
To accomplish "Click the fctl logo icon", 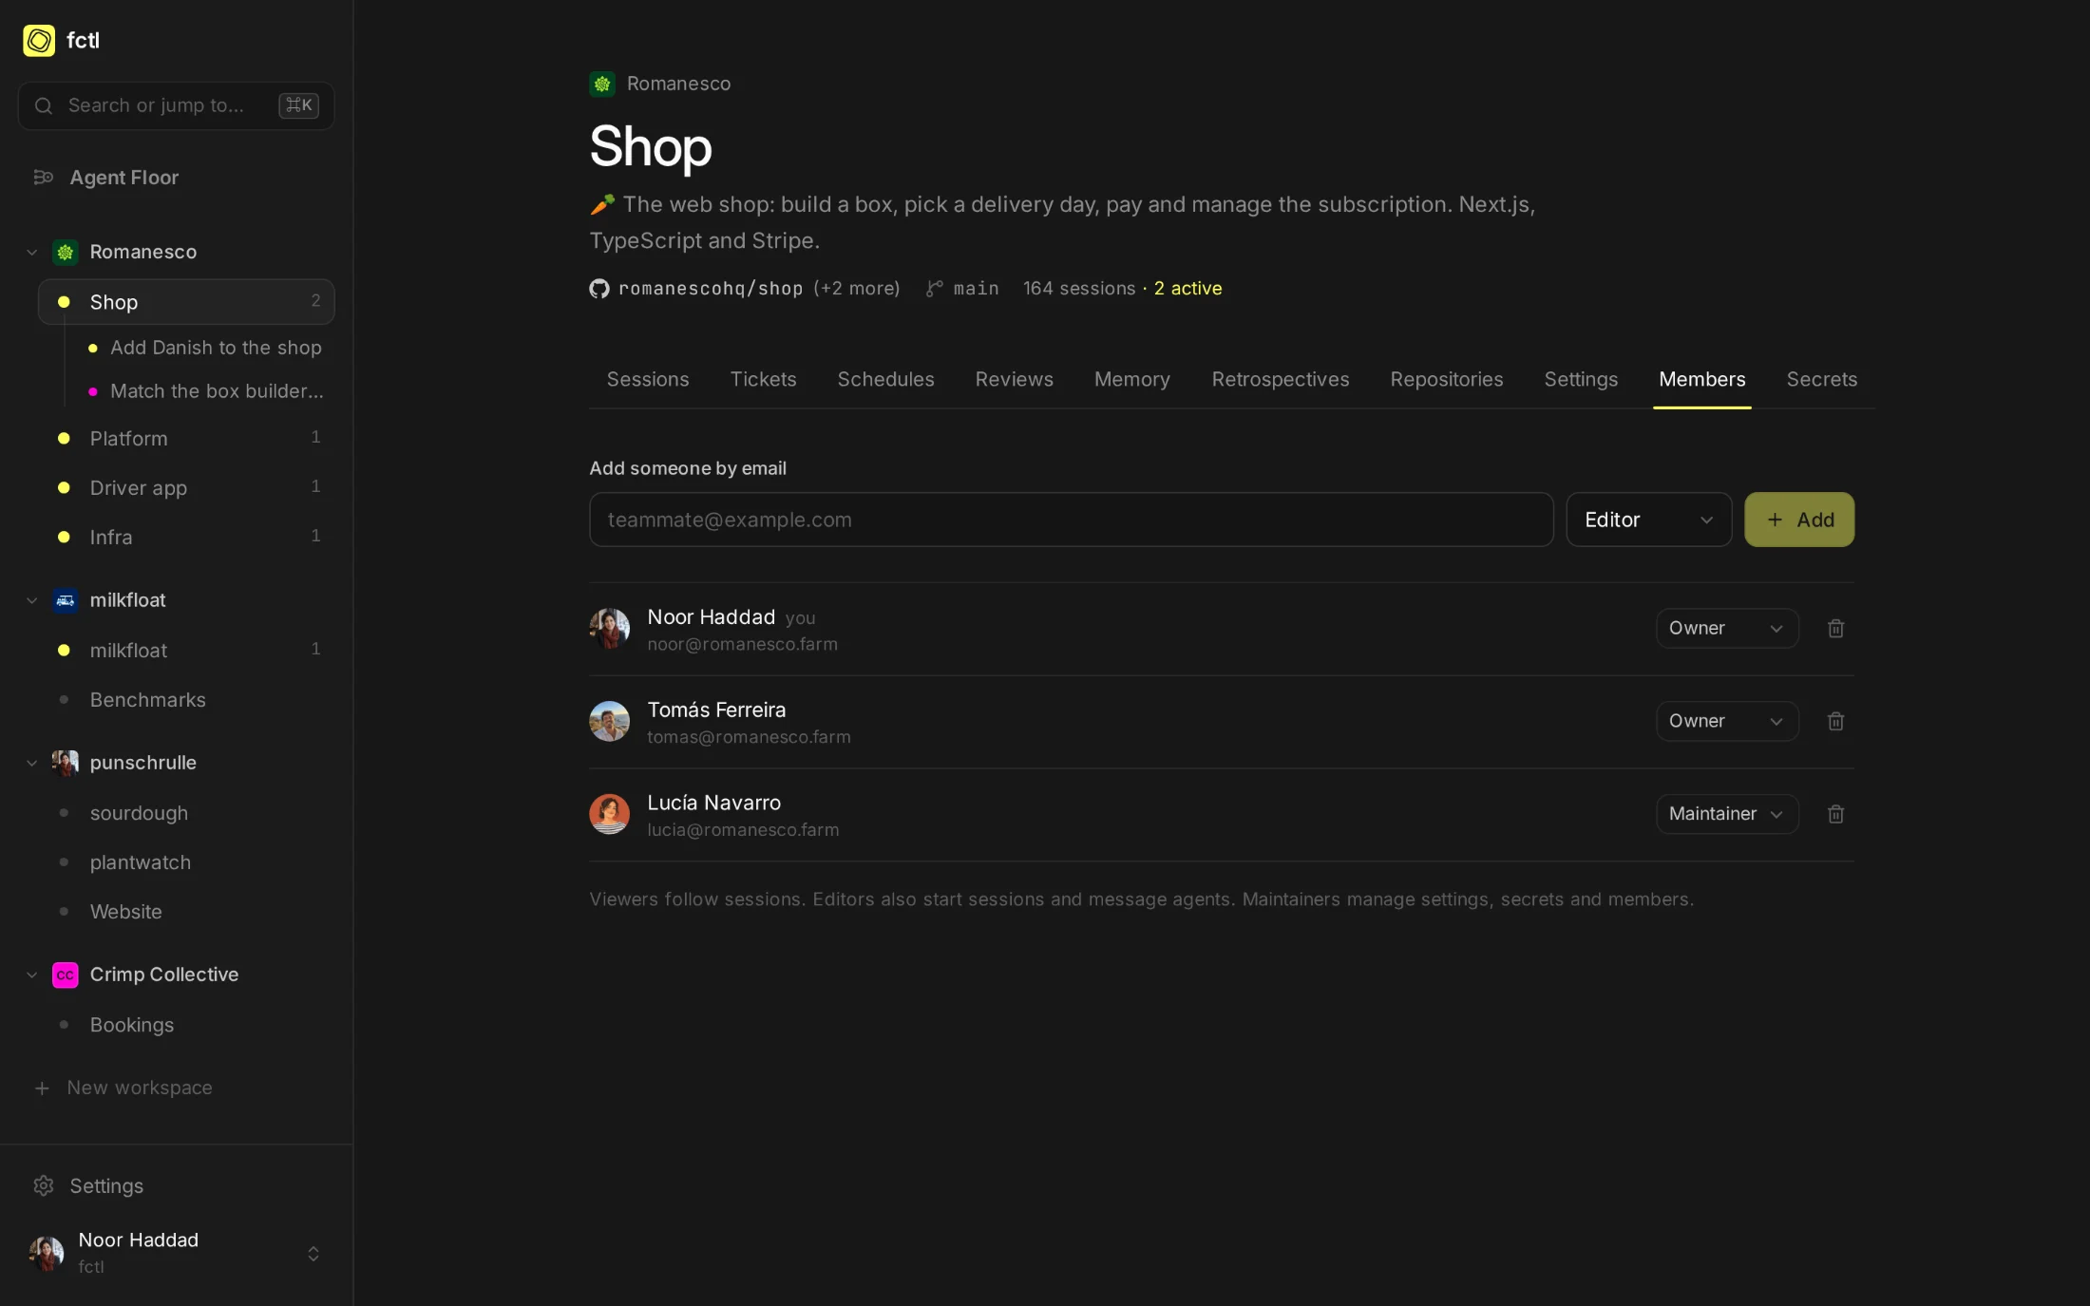I will (x=39, y=40).
